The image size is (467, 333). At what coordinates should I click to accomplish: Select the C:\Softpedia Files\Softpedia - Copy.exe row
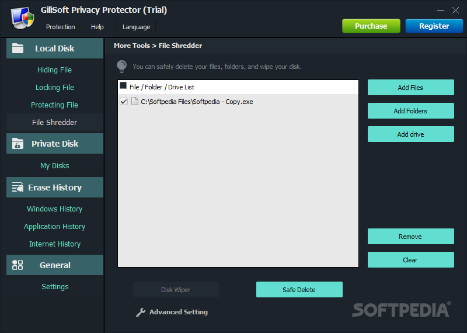[x=238, y=102]
